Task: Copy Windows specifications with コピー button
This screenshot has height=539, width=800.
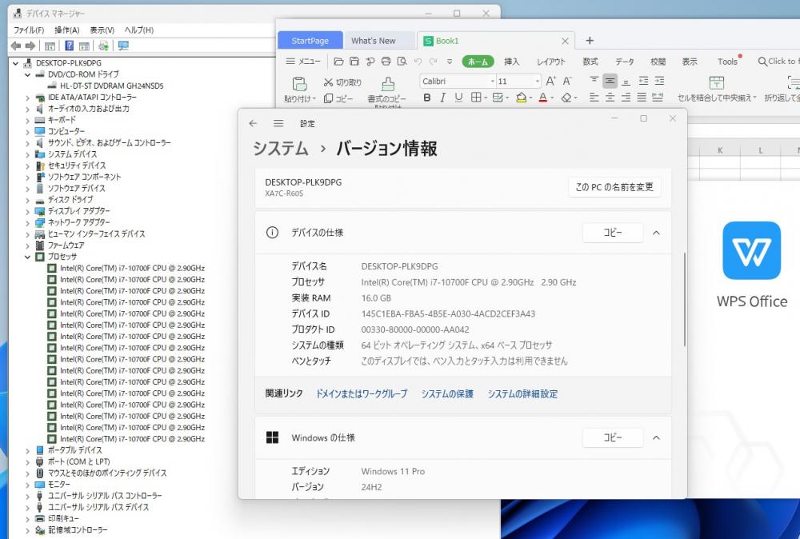Action: point(613,437)
